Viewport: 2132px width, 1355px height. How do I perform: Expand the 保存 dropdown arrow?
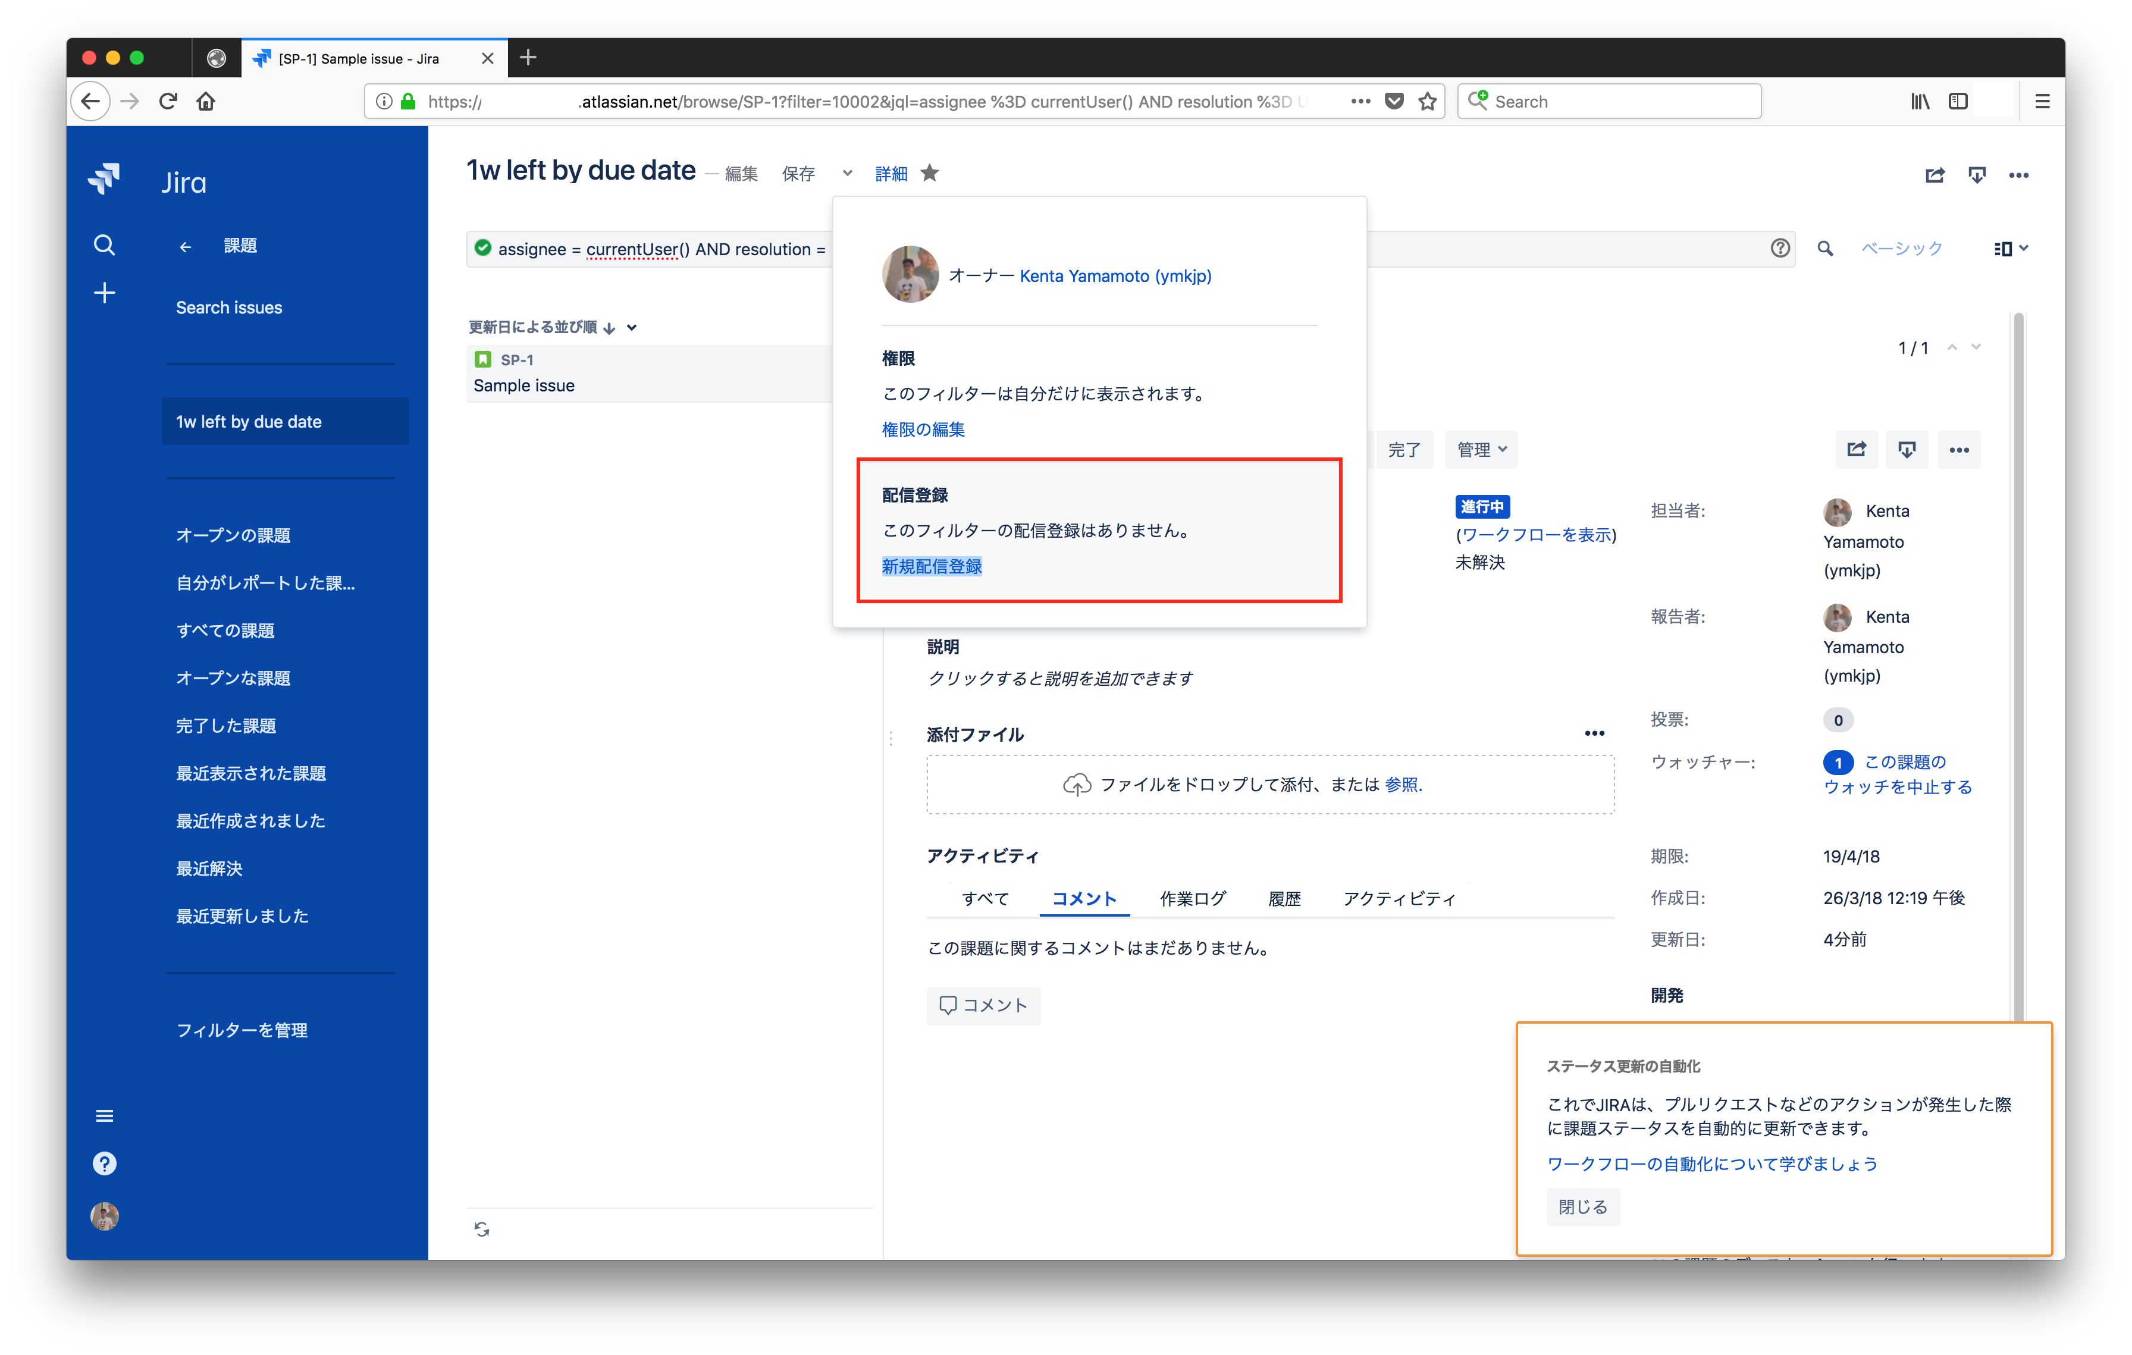coord(847,174)
